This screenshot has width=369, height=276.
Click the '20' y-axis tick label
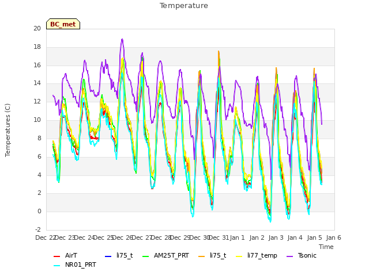[37, 28]
